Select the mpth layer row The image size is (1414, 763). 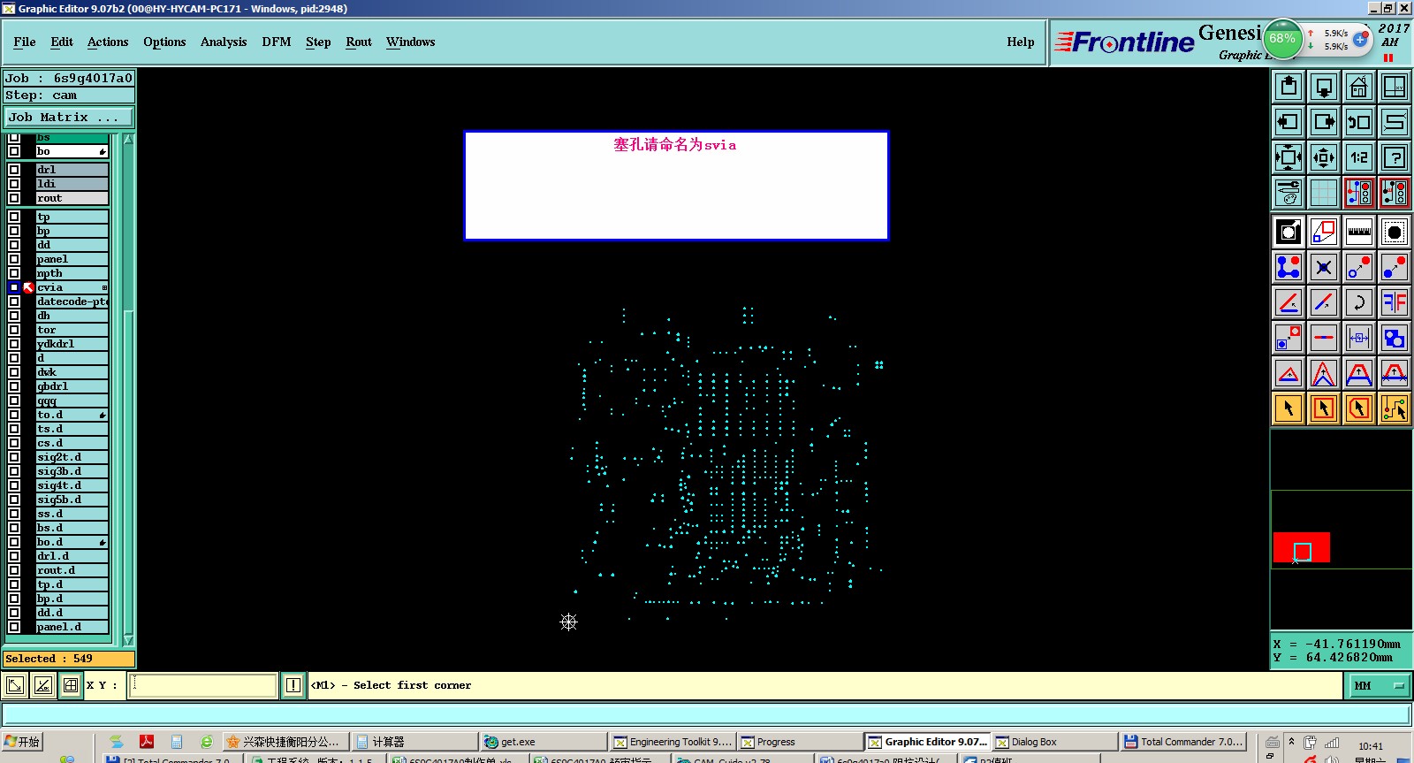72,273
